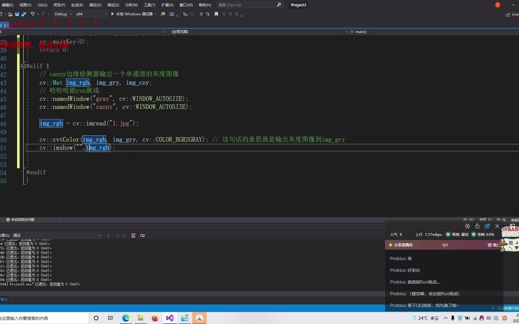Click the volume icon in system tray
Screen dimensions: 519x324
(489, 318)
